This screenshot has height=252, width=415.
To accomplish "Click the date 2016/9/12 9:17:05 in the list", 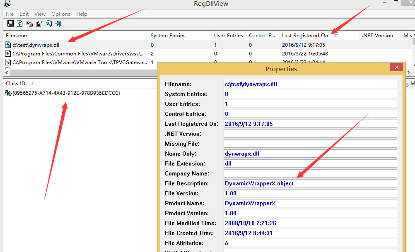I will (303, 45).
